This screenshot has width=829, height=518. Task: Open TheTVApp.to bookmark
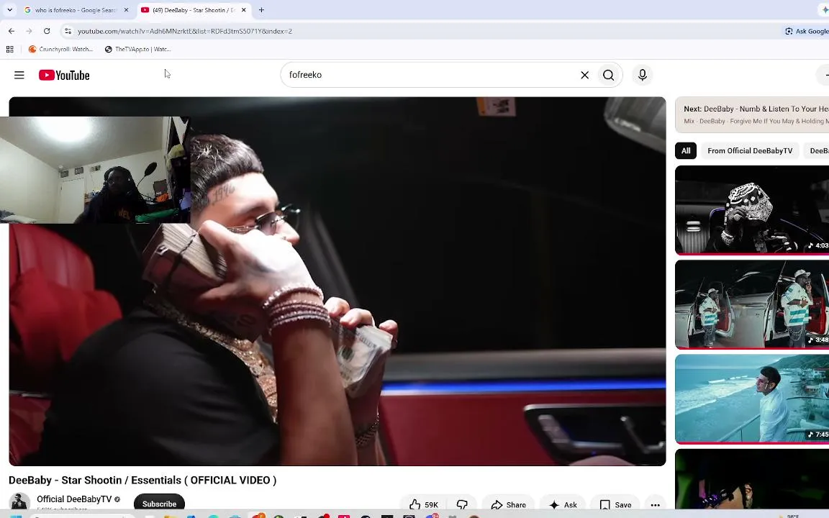(137, 49)
